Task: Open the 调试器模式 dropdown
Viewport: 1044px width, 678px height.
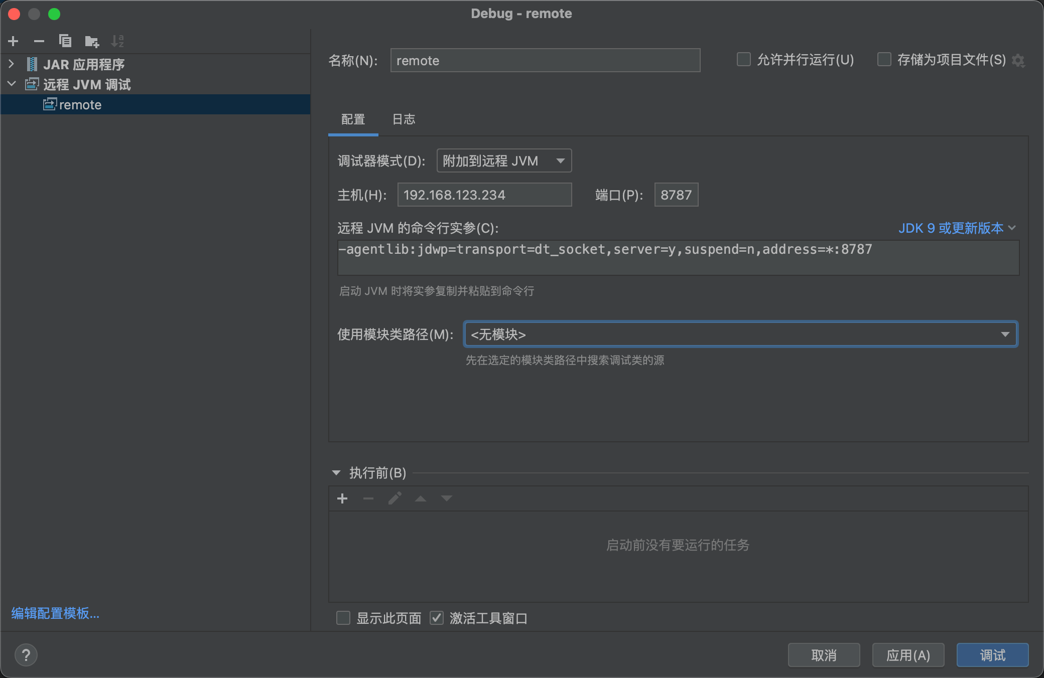Action: pyautogui.click(x=504, y=161)
